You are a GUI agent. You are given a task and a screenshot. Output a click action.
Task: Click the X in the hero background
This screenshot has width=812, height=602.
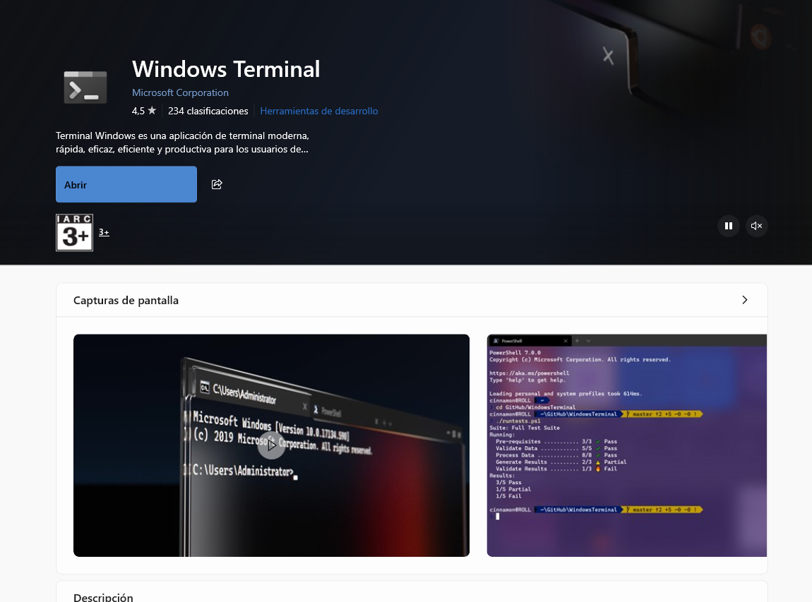(x=608, y=56)
